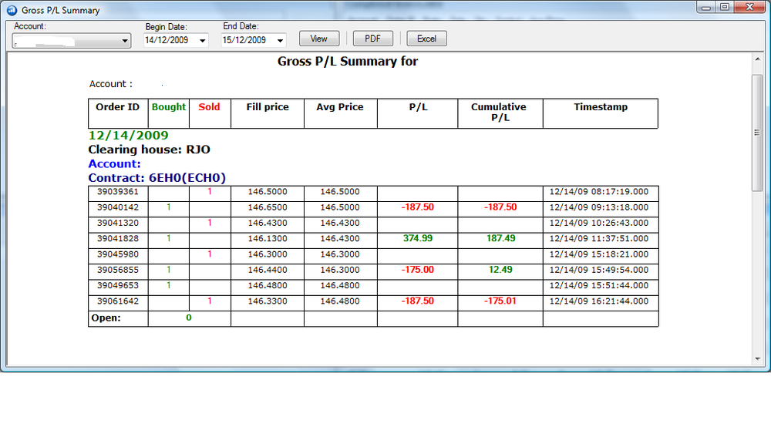Export report with Excel button
This screenshot has height=447, width=771.
(x=427, y=39)
